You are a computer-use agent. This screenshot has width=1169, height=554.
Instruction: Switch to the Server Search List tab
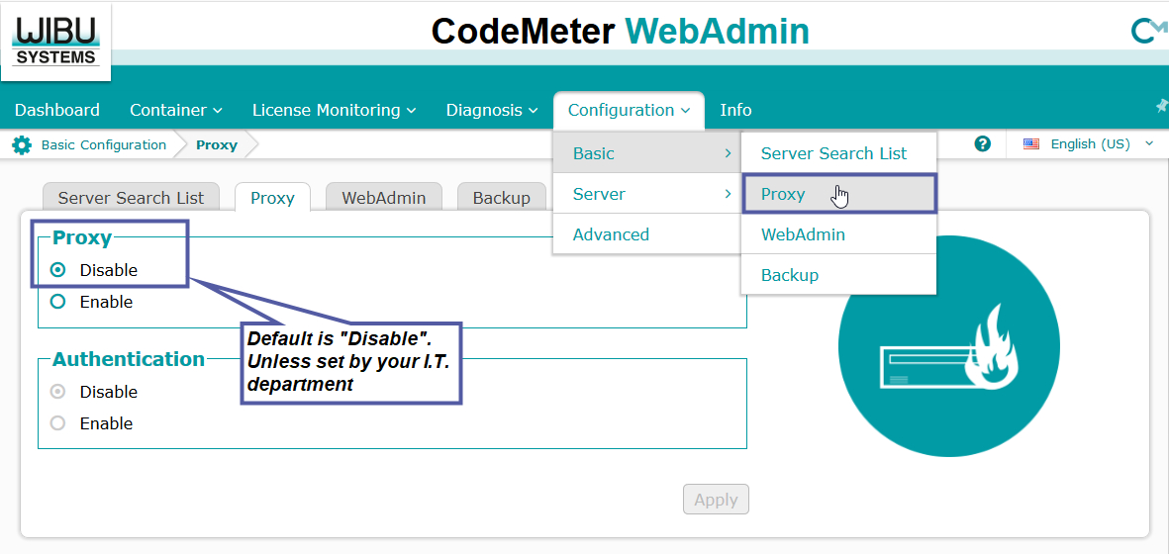pos(132,197)
